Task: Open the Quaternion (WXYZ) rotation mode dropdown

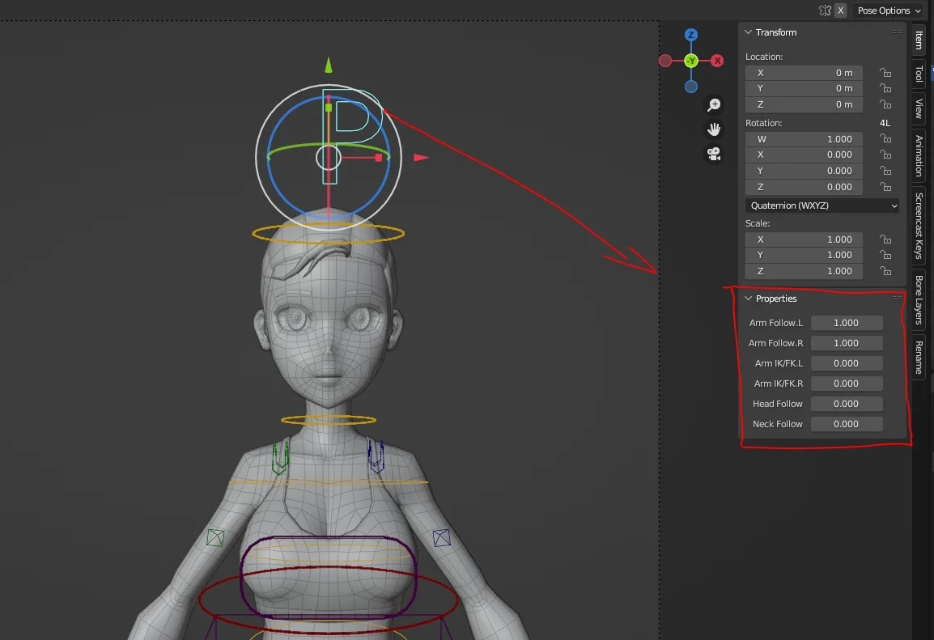Action: point(821,206)
